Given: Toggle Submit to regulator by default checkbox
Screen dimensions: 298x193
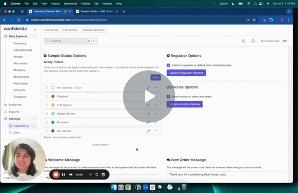Looking at the screenshot, I should coord(169,65).
